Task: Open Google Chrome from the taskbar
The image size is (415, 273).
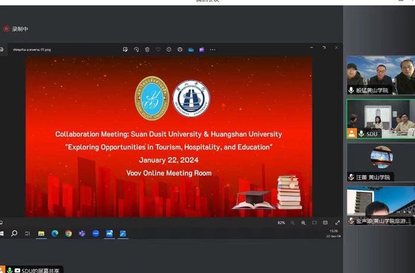Action: (x=68, y=233)
